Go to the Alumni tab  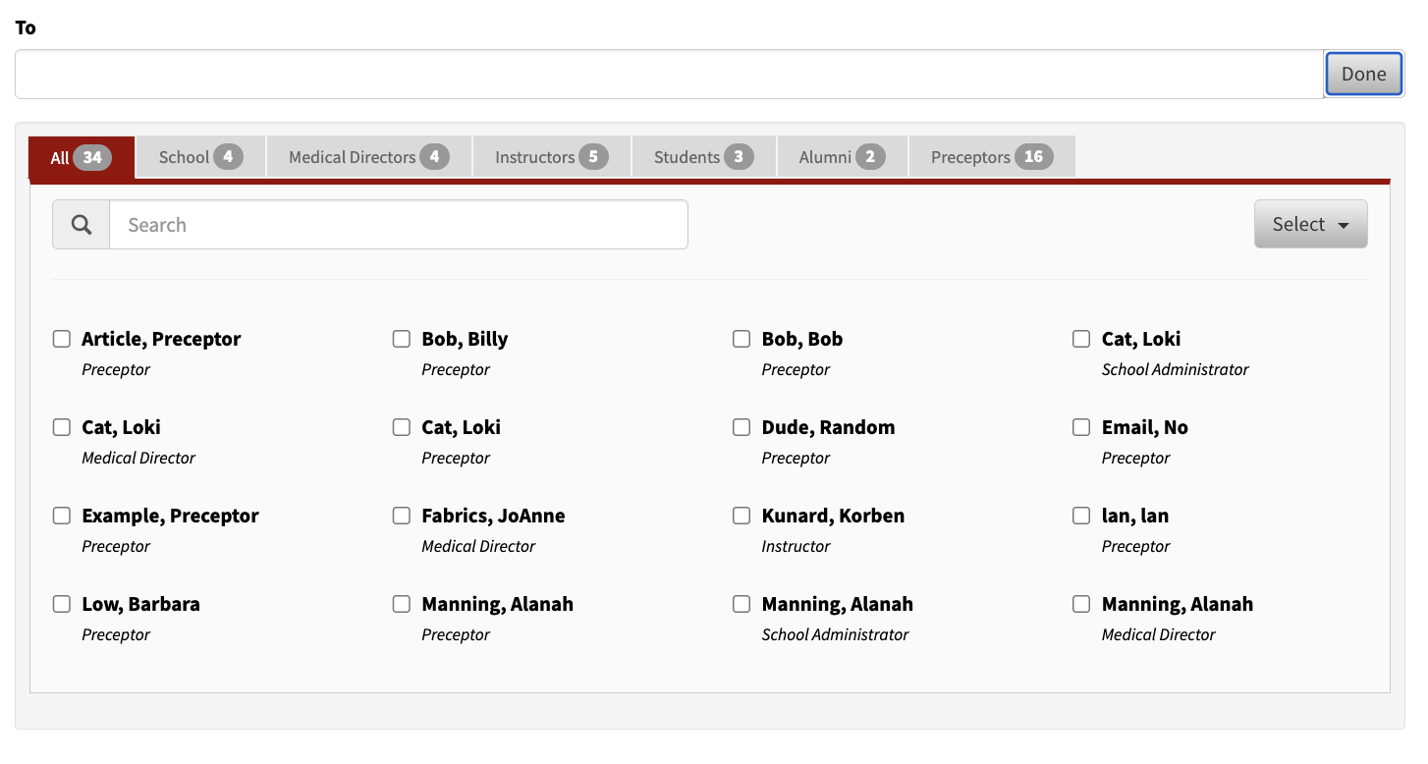point(843,157)
